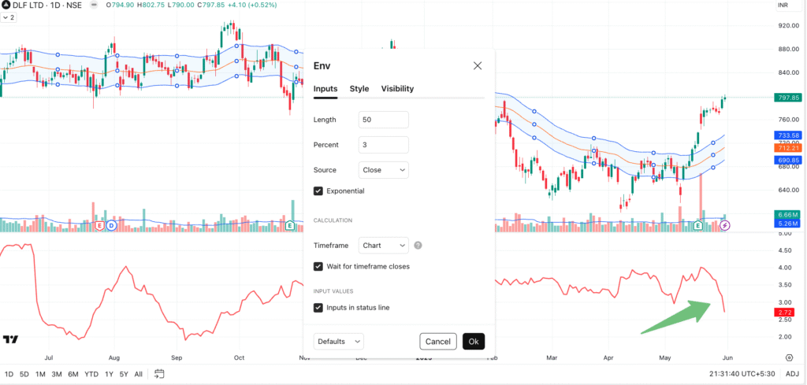Toggle the Exponential checkbox
807x385 pixels.
tap(318, 191)
